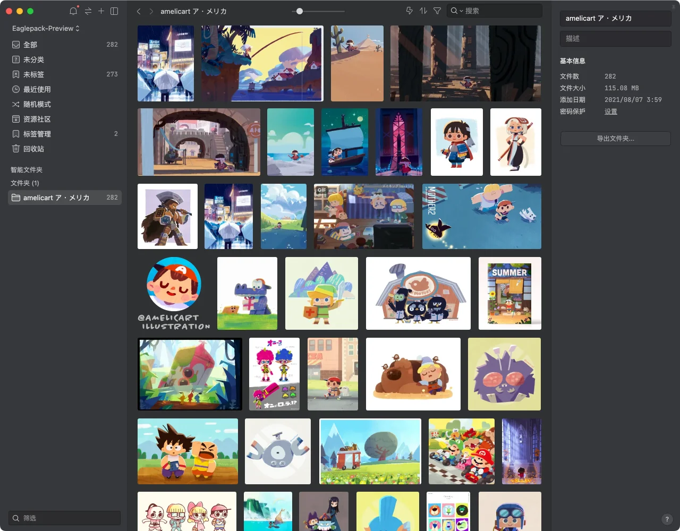
Task: Select the amelicart folder in sidebar
Action: point(65,198)
